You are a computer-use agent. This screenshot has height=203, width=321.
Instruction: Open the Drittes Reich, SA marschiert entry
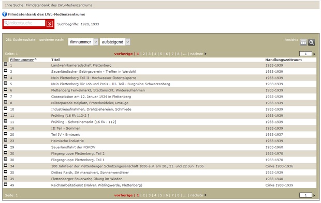click(x=90, y=173)
